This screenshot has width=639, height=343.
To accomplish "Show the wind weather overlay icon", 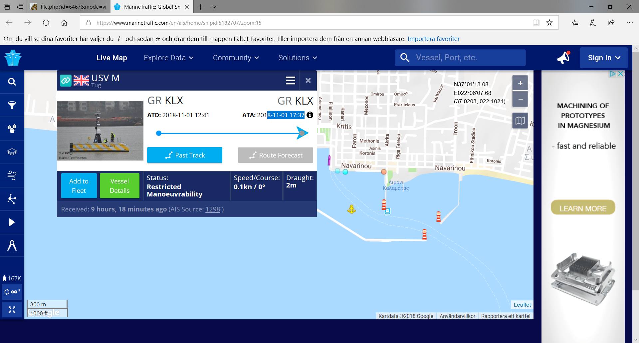I will coord(12,175).
